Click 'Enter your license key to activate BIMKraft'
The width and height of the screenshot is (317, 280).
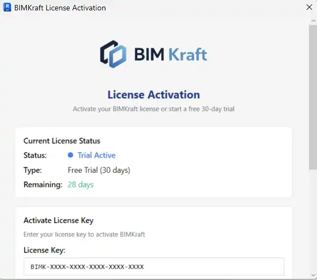[x=84, y=235]
